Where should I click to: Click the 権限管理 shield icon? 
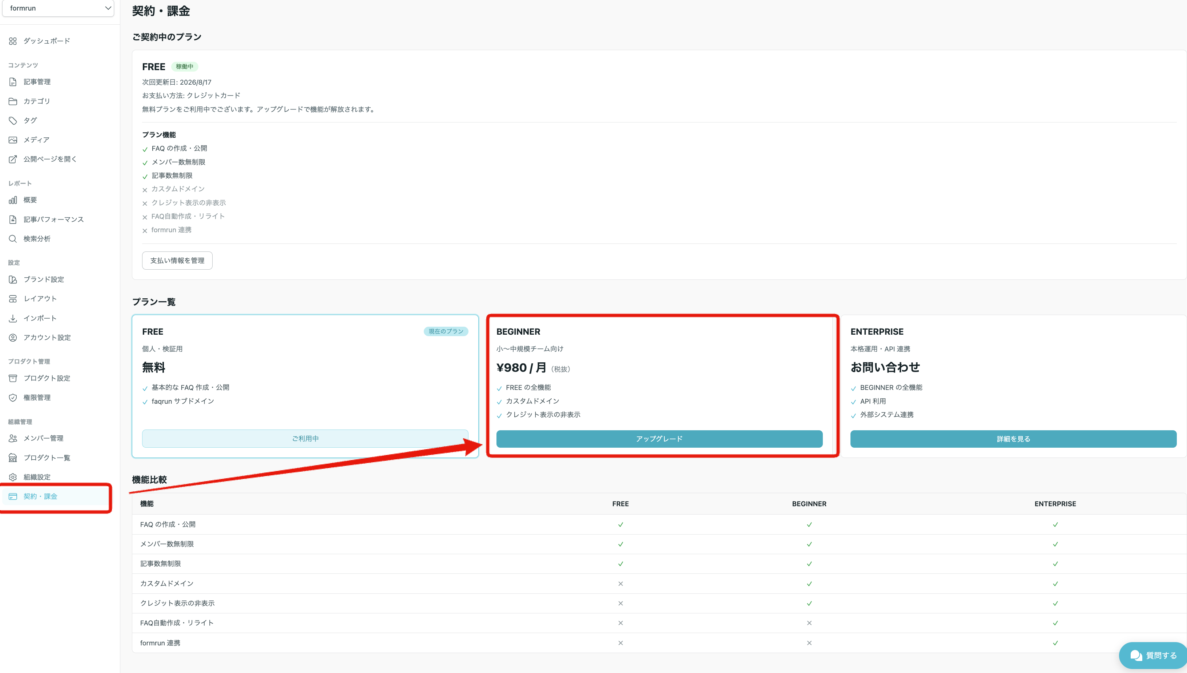click(13, 398)
